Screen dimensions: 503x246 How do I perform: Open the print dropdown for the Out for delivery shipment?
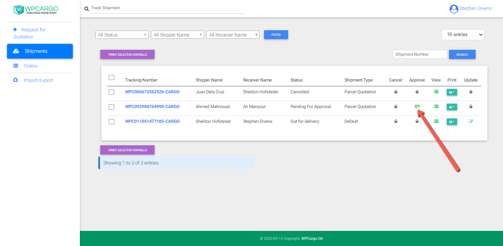pyautogui.click(x=452, y=121)
